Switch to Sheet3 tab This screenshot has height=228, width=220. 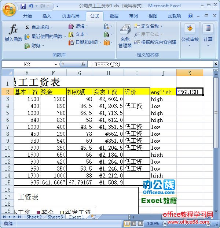click(55, 217)
